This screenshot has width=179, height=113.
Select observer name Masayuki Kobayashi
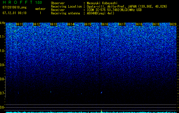tap(102, 3)
